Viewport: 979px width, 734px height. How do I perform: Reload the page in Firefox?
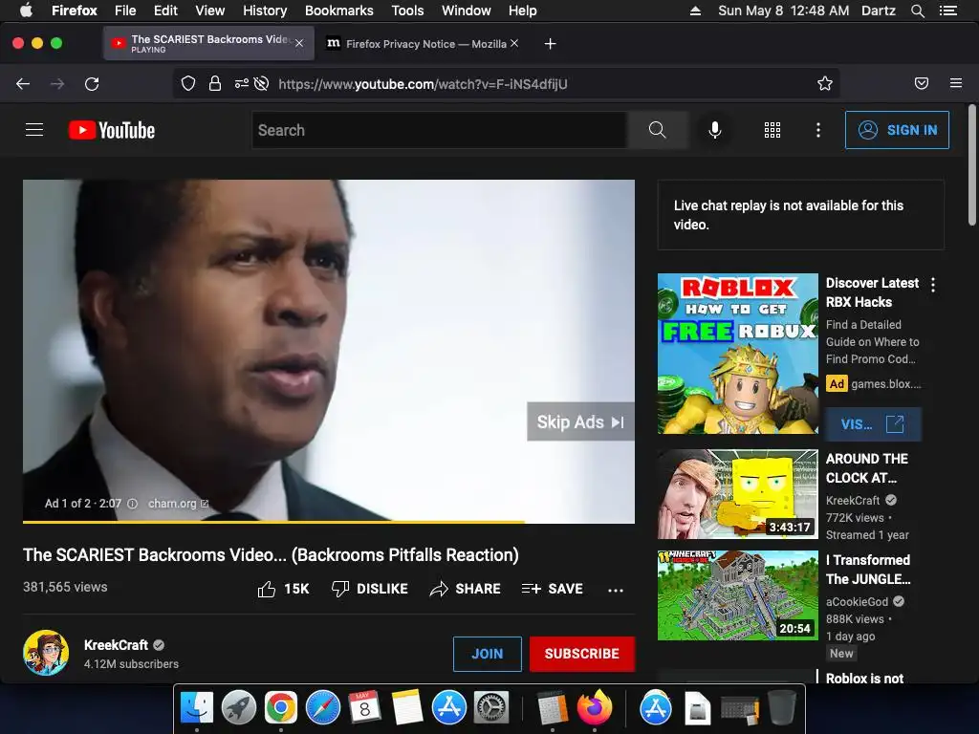click(x=92, y=84)
